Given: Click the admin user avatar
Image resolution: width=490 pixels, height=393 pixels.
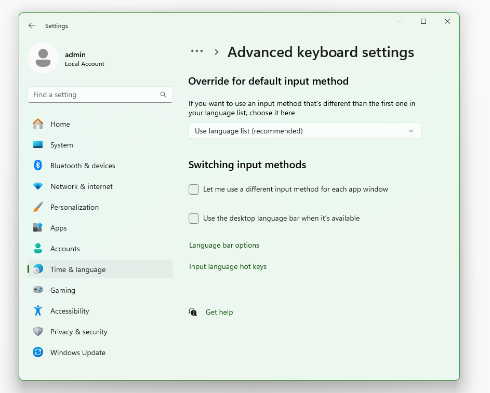Looking at the screenshot, I should click(43, 58).
